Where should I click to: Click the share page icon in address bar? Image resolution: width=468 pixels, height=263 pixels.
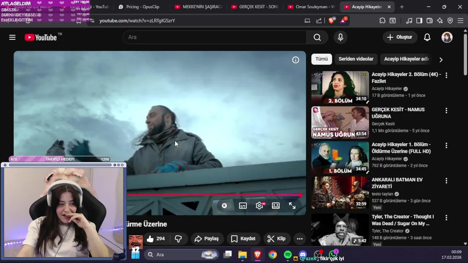point(319,20)
